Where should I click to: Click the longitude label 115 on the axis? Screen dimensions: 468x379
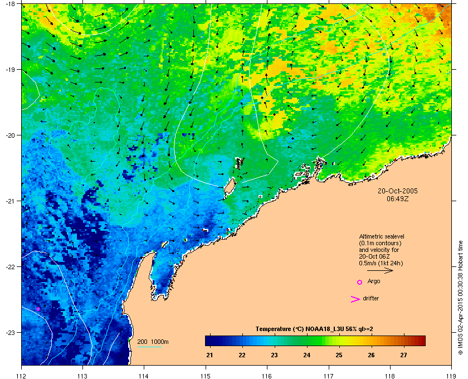click(x=206, y=376)
